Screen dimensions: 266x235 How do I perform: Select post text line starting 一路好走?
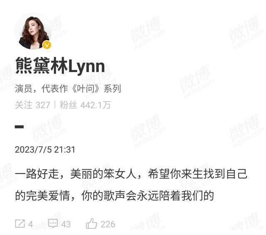(x=131, y=174)
